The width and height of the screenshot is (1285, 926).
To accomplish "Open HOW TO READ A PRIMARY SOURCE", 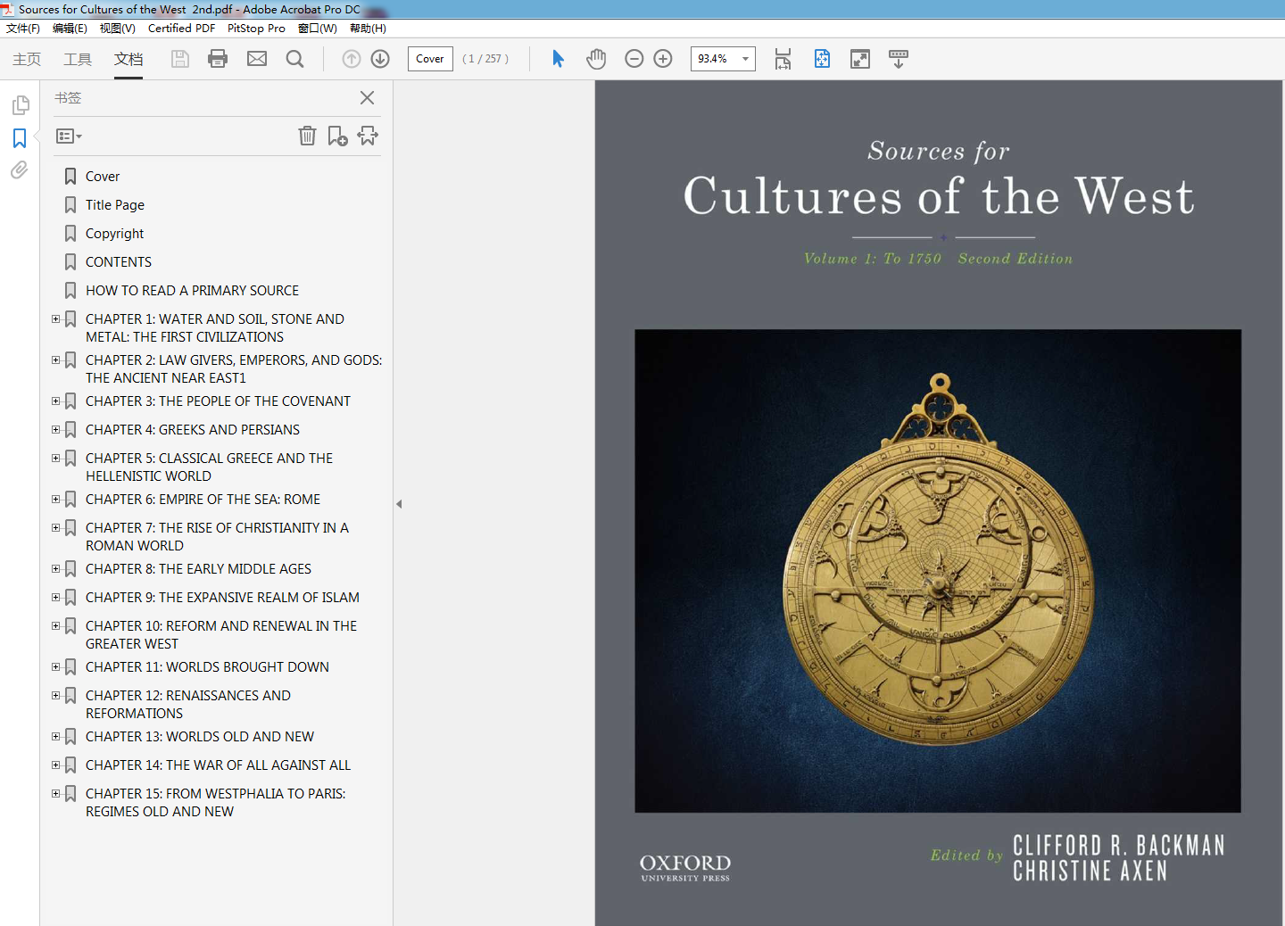I will click(x=192, y=291).
